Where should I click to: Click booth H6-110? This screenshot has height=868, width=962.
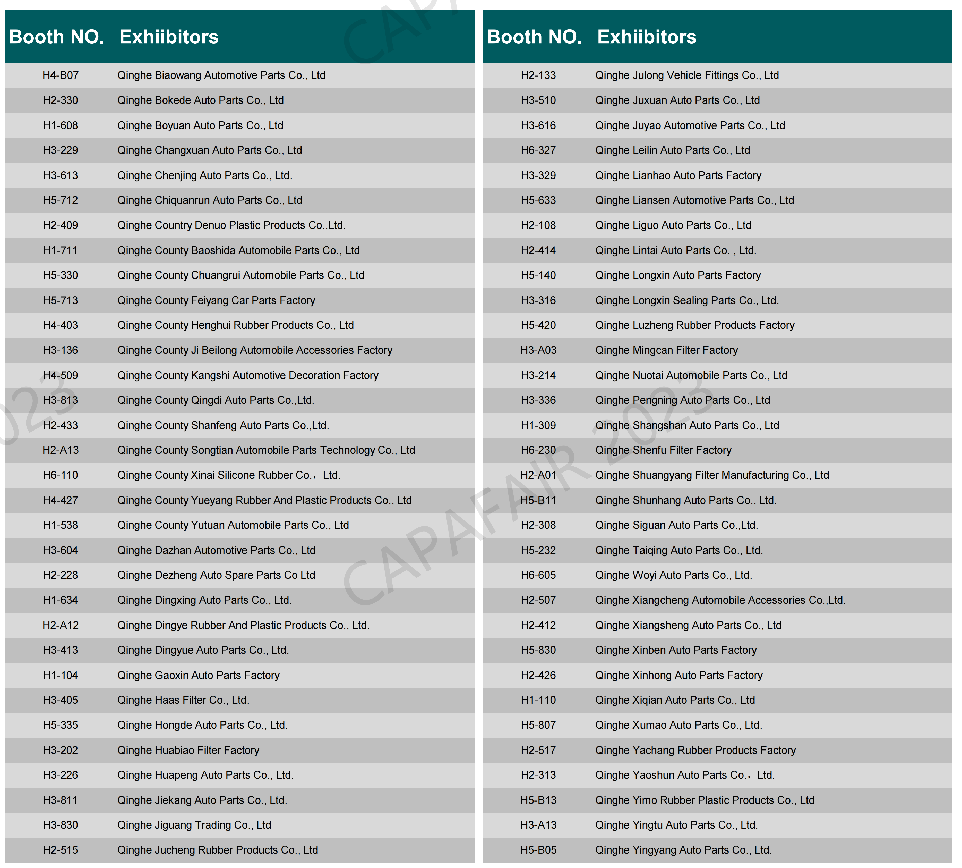[x=61, y=475]
